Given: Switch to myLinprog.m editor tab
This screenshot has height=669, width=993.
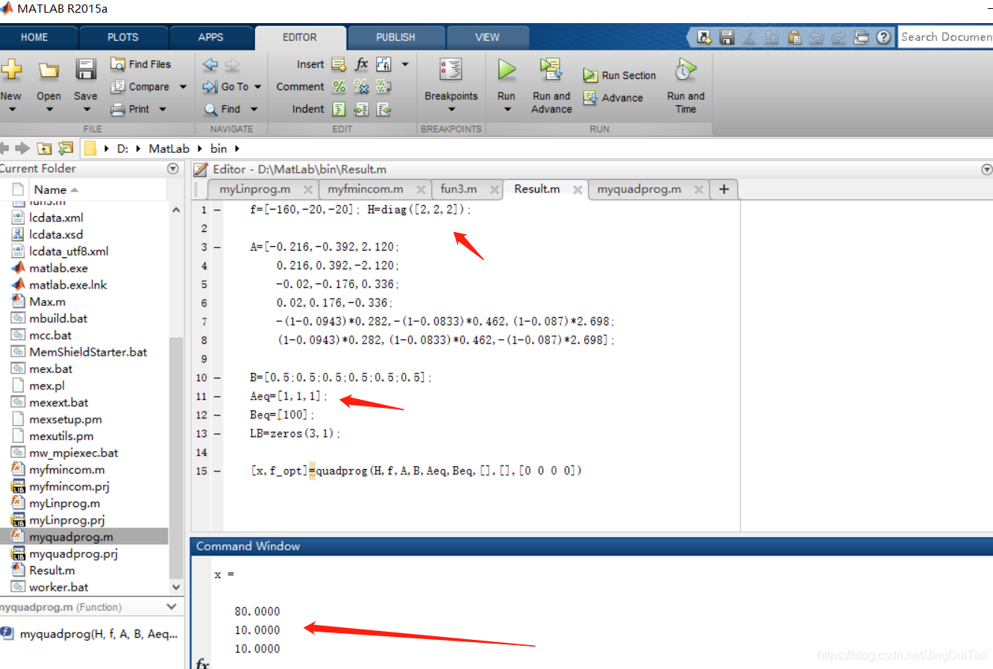Looking at the screenshot, I should tap(255, 189).
